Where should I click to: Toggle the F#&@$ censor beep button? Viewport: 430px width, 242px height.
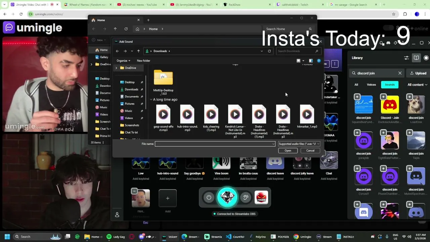pos(261,198)
